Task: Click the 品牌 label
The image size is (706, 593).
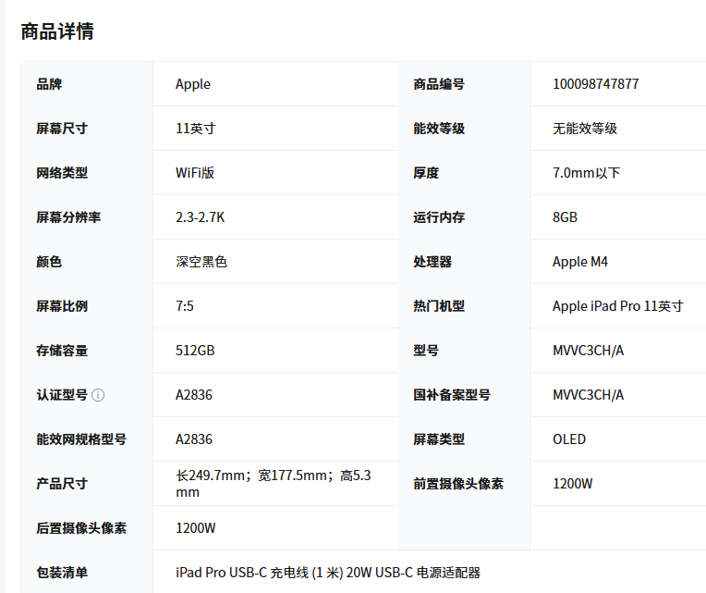Action: click(x=49, y=84)
